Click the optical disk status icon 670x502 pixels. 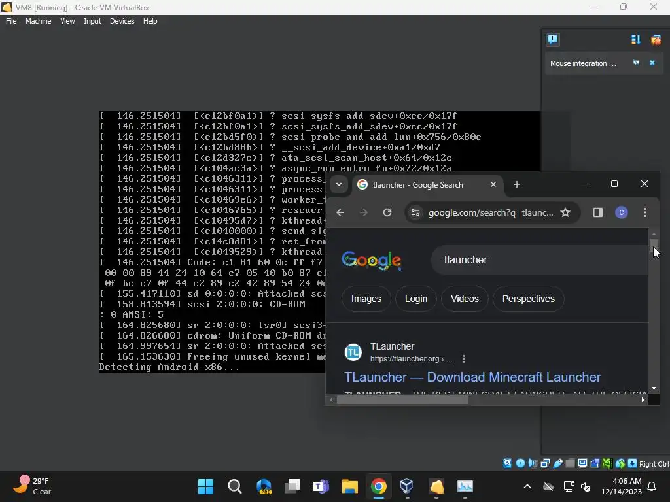520,463
